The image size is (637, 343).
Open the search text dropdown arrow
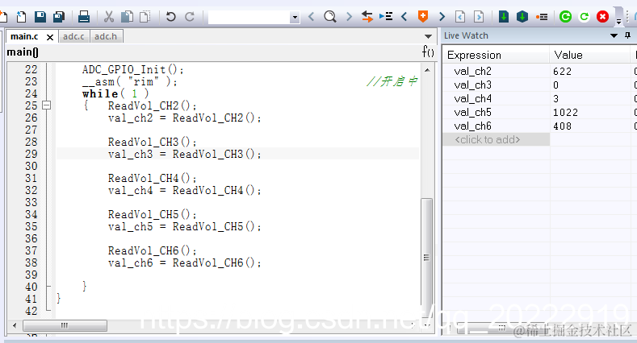(295, 18)
